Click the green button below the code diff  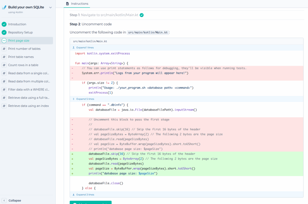(91, 202)
